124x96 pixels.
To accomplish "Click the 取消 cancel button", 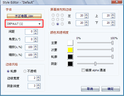I will [x=90, y=89].
